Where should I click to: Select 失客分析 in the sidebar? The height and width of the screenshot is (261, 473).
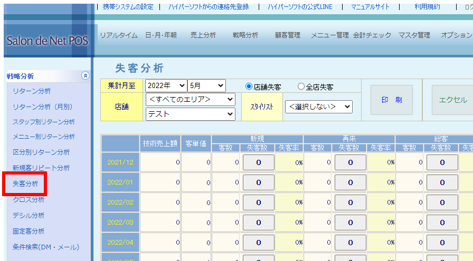(x=25, y=183)
